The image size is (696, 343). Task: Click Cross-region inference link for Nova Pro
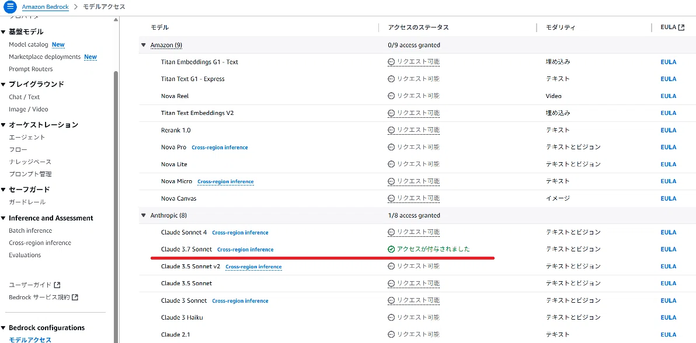pos(220,148)
